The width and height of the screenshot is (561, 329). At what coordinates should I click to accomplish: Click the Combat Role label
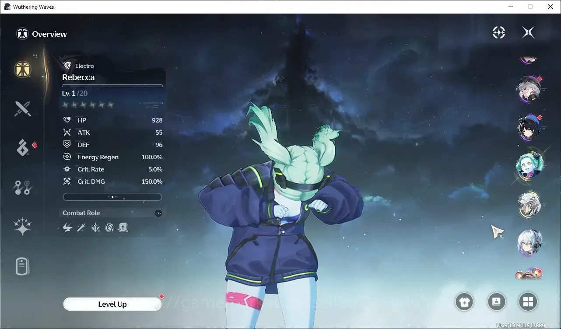pos(81,213)
